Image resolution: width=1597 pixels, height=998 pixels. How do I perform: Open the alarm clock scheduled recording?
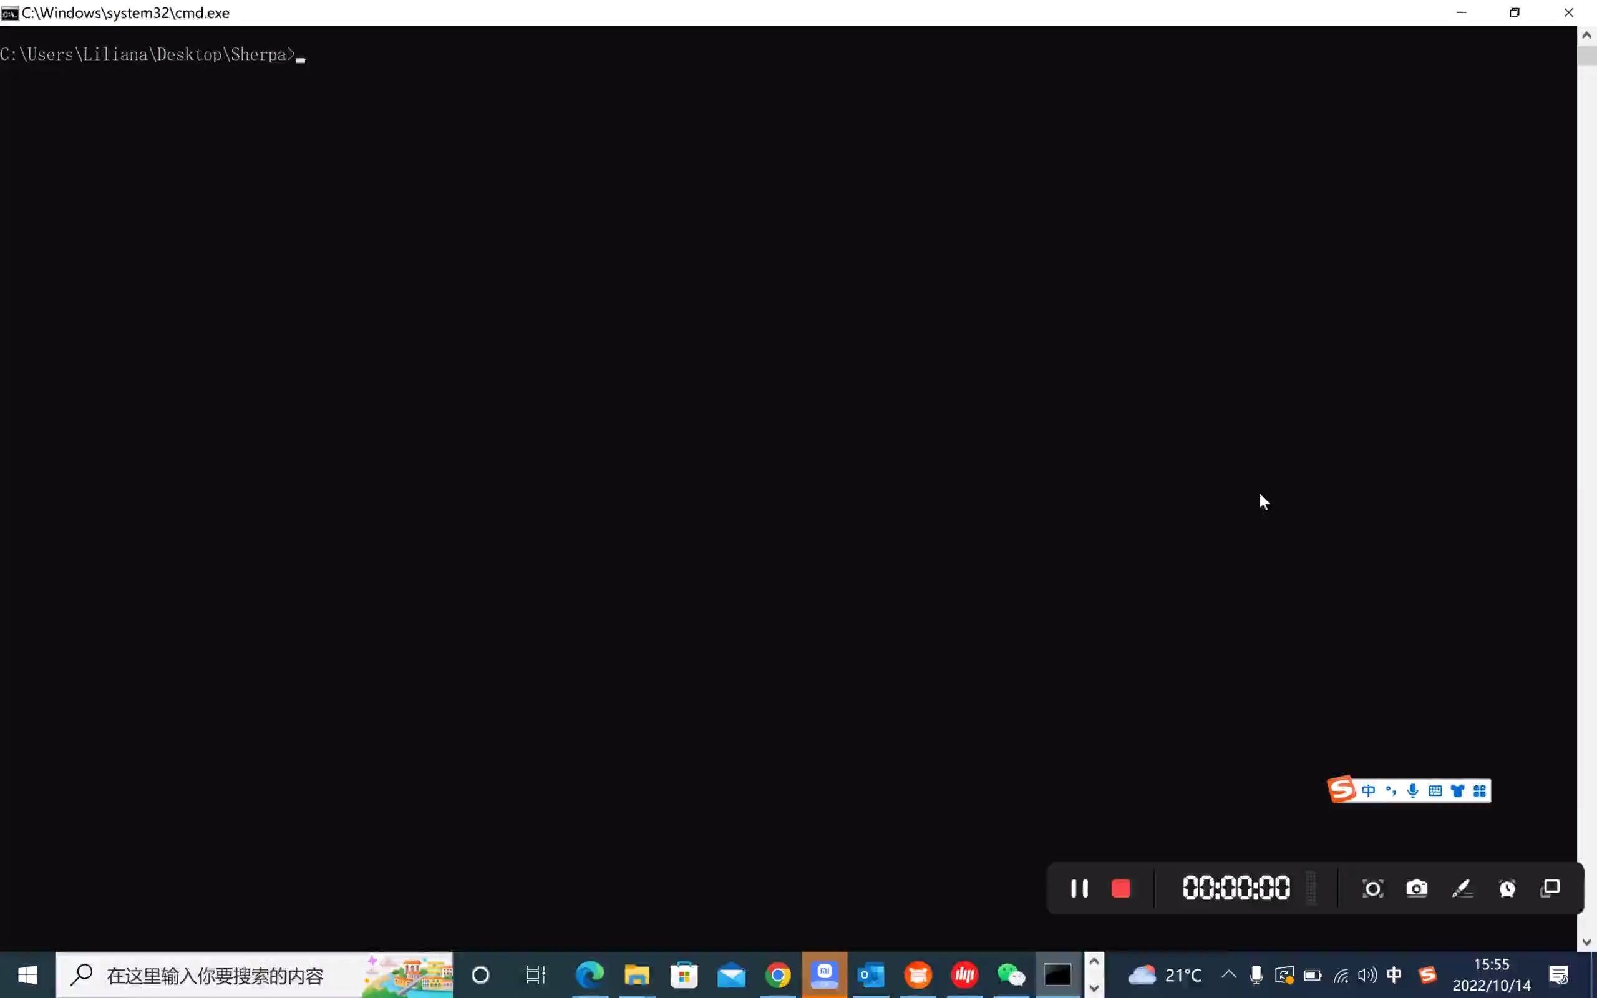point(1507,888)
